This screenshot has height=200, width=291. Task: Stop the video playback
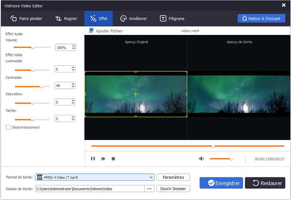tap(113, 159)
